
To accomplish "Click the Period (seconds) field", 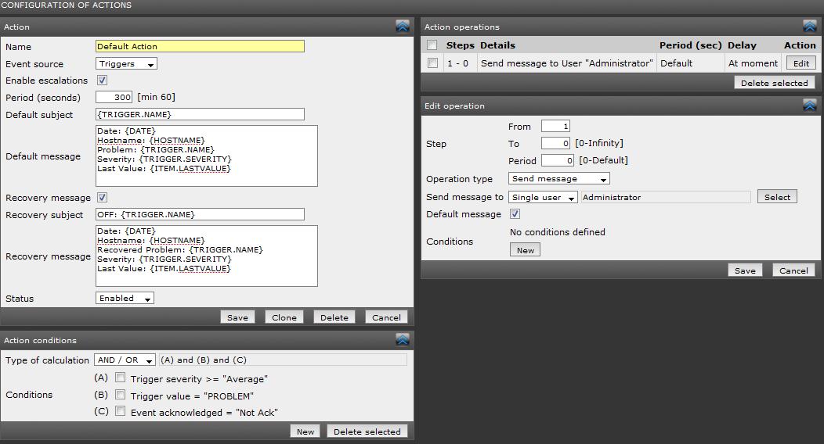I will (x=114, y=97).
